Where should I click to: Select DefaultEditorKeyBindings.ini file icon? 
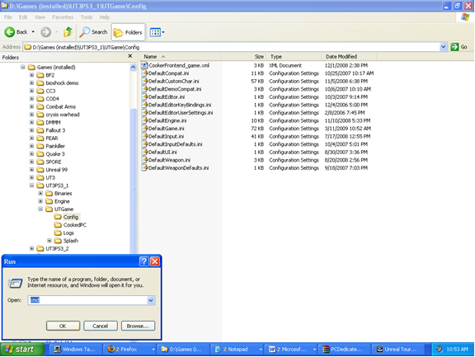(144, 105)
